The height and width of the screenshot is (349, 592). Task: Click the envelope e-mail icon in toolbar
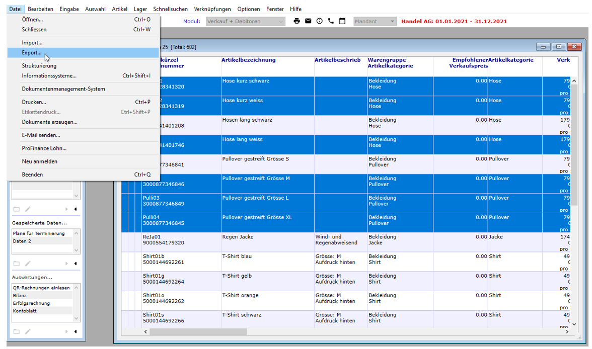click(308, 21)
